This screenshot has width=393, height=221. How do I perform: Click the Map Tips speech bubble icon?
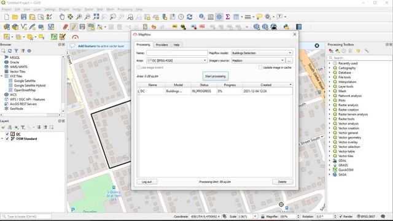click(x=259, y=17)
